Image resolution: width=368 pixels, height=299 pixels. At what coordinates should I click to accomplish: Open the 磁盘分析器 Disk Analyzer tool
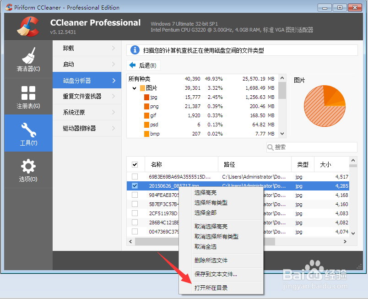click(87, 80)
